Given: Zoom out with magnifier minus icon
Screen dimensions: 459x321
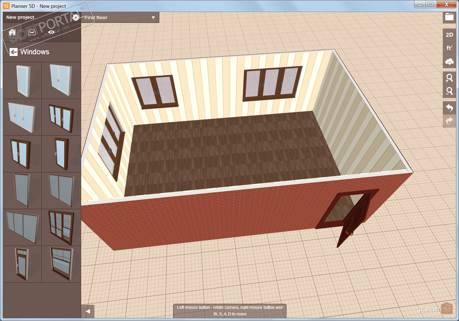Looking at the screenshot, I should click(x=449, y=91).
